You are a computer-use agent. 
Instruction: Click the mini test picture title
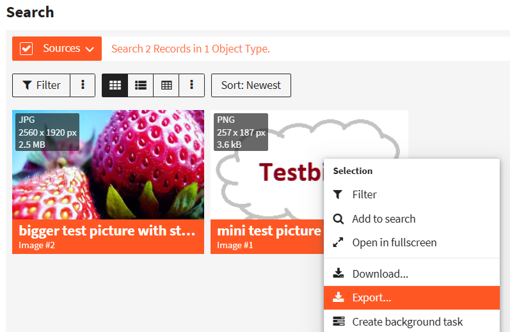point(269,231)
